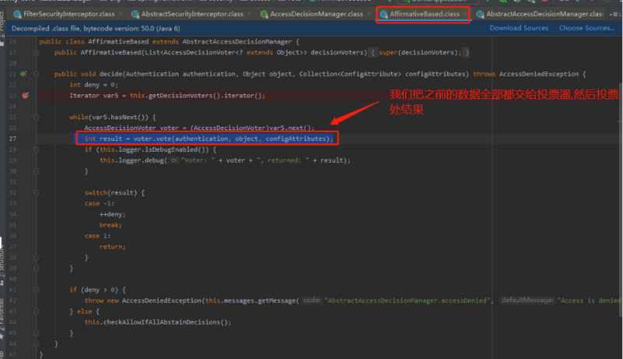Viewport: 623px width, 359px height.
Task: Select the AffirmativeBased.class tab
Action: (424, 14)
